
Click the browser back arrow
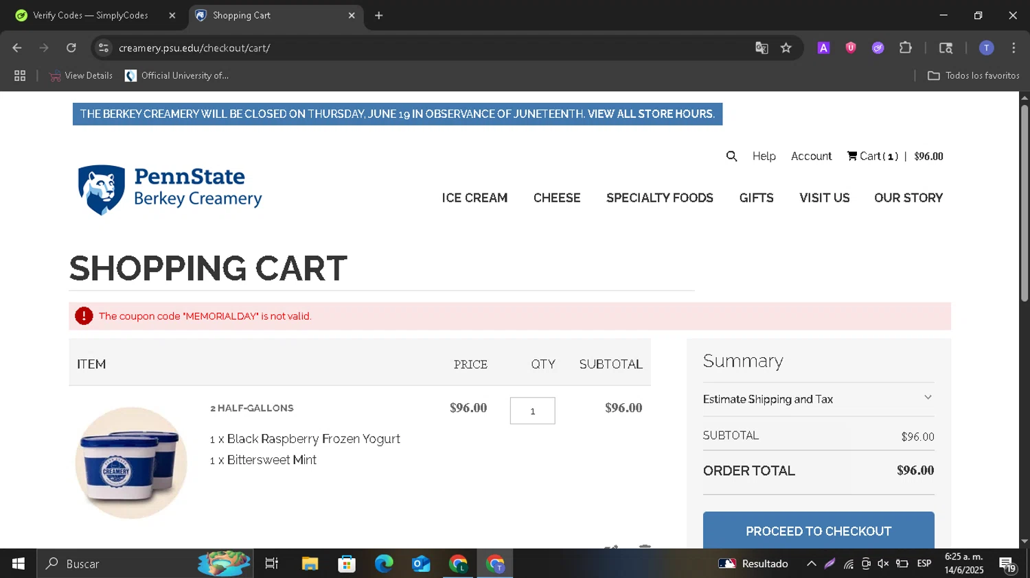click(17, 48)
